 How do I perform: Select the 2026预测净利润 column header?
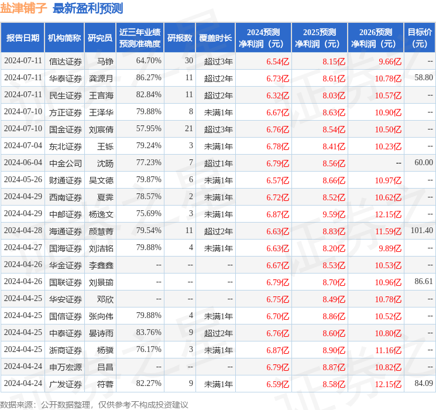(376, 38)
